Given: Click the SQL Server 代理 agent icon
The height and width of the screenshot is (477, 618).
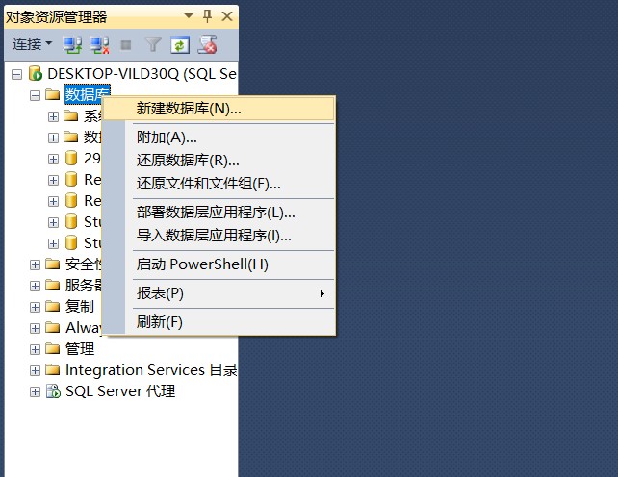Looking at the screenshot, I should click(53, 391).
